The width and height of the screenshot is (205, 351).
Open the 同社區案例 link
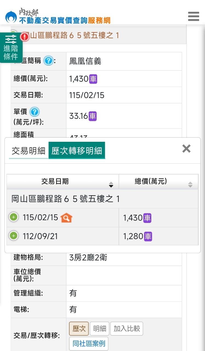89,344
